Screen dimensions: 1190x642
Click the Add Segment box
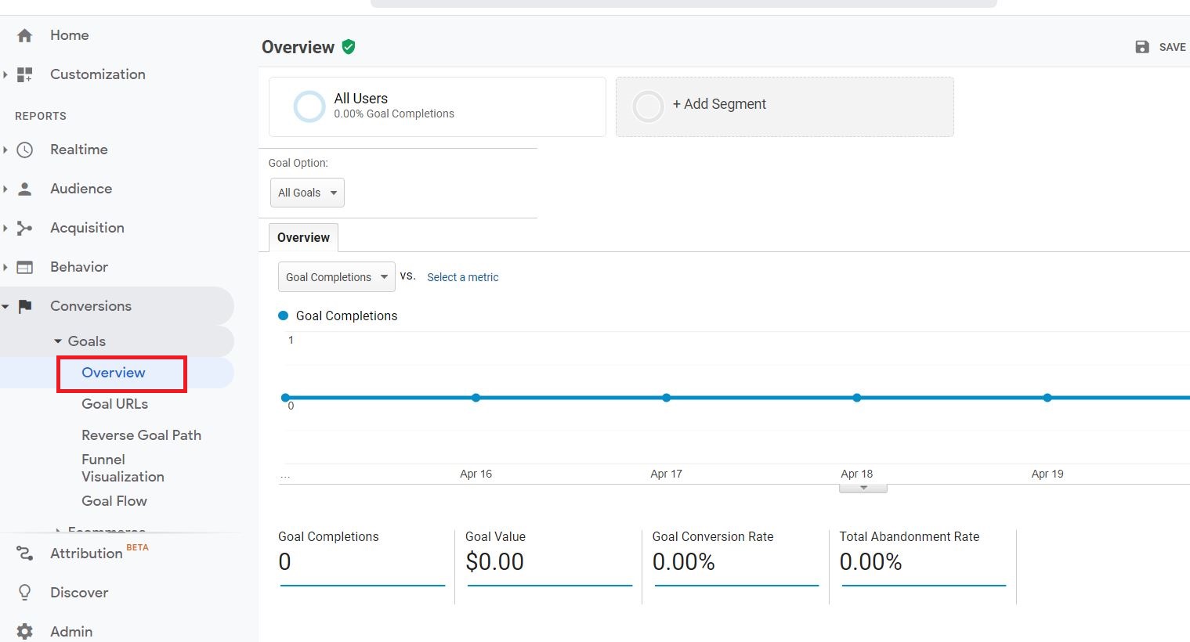784,106
